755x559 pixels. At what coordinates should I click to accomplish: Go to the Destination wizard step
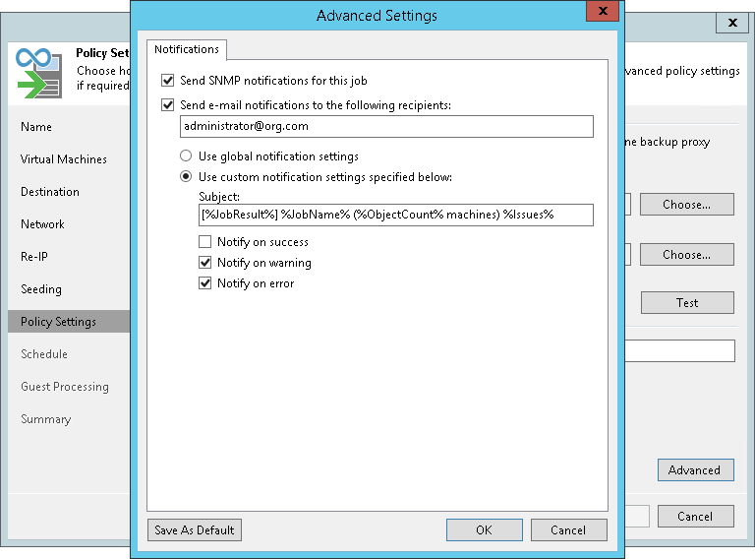[50, 192]
